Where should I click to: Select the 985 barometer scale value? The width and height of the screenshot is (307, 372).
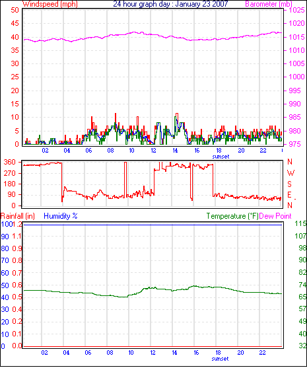(294, 117)
